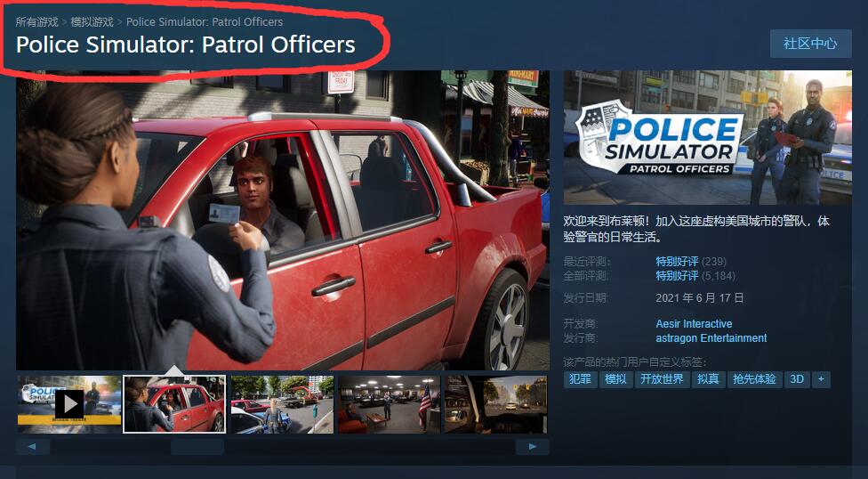
Task: Select the red pickup truck screenshot thumbnail
Action: [x=174, y=404]
